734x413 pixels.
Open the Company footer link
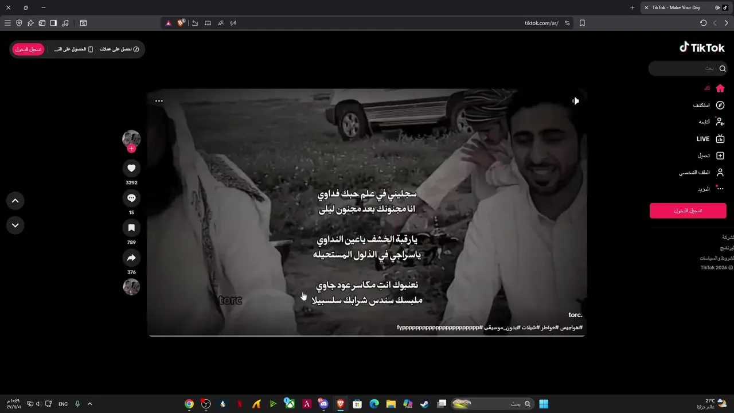tap(728, 237)
